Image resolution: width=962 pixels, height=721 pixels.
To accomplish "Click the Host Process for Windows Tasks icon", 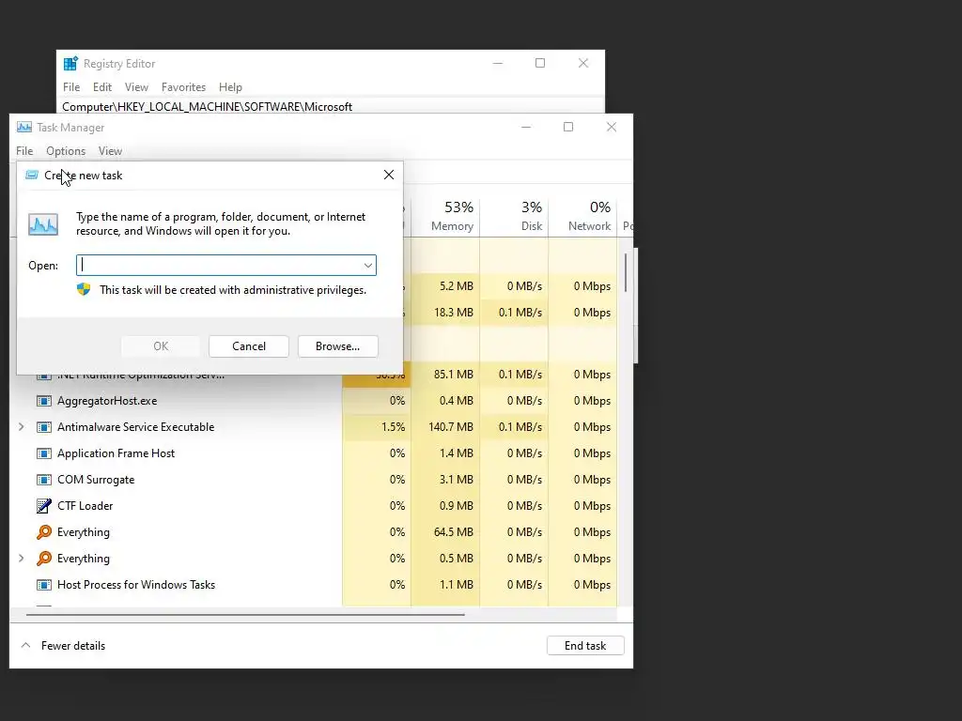I will click(43, 585).
